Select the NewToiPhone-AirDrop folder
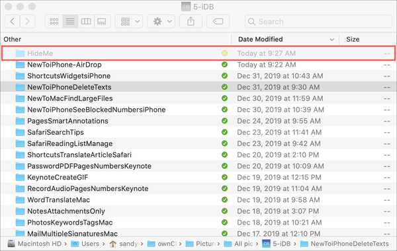The height and width of the screenshot is (251, 397). point(198,65)
